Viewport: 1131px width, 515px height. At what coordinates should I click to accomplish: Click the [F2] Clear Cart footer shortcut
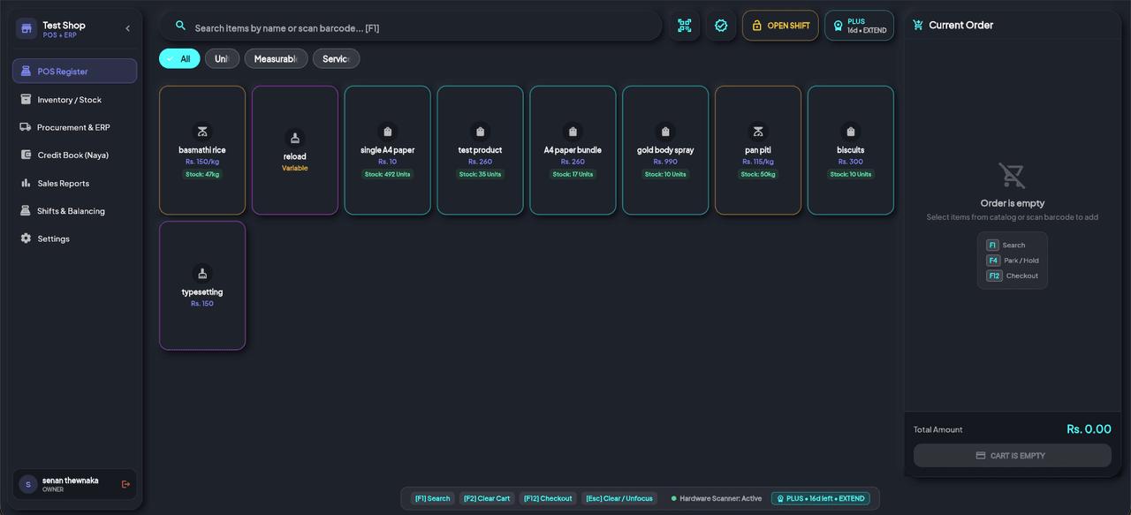(x=487, y=498)
